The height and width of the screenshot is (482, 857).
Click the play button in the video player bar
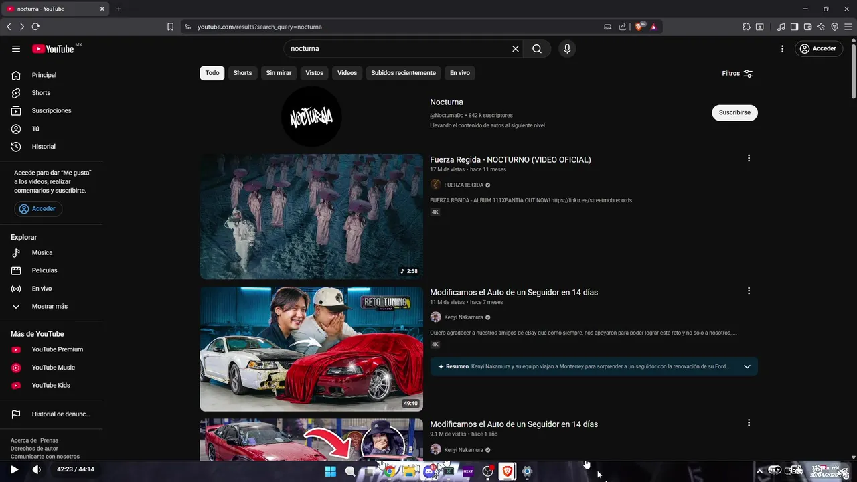14,470
